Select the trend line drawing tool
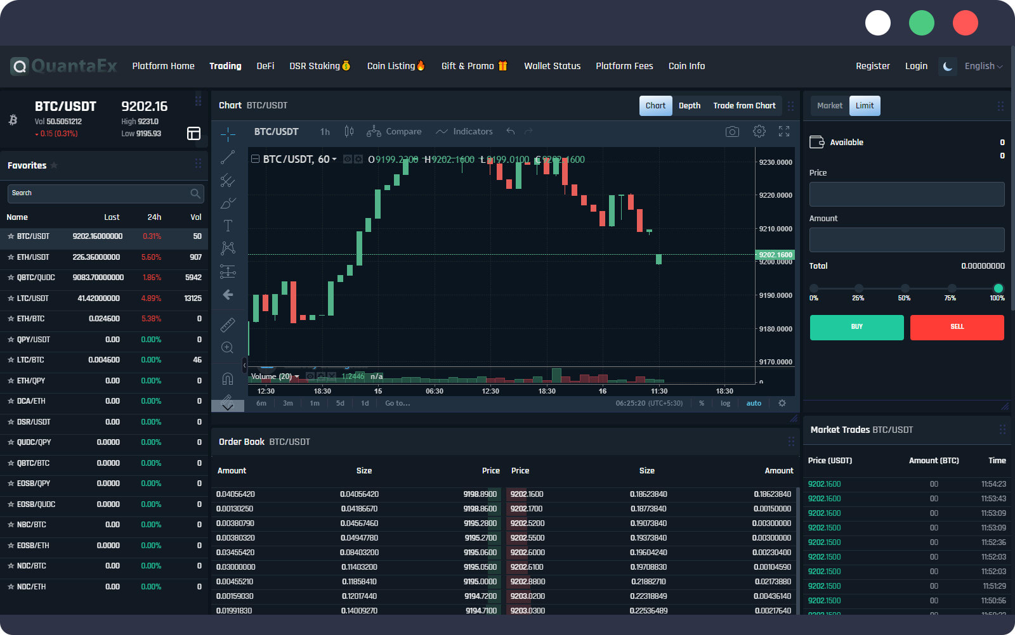This screenshot has width=1015, height=635. pos(228,157)
